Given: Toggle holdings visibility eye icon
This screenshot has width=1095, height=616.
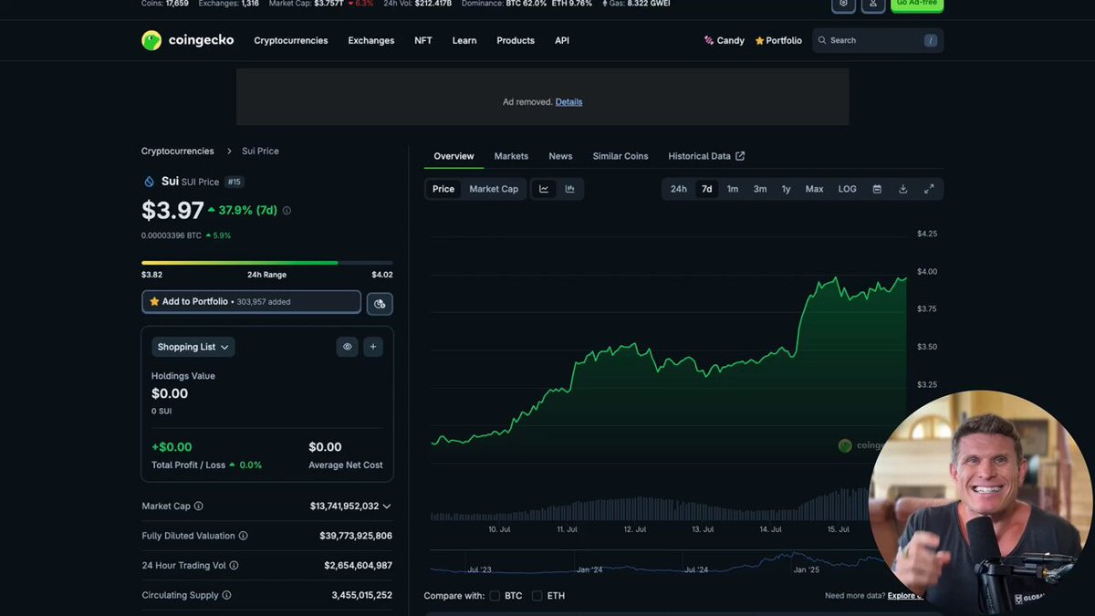Looking at the screenshot, I should (347, 347).
